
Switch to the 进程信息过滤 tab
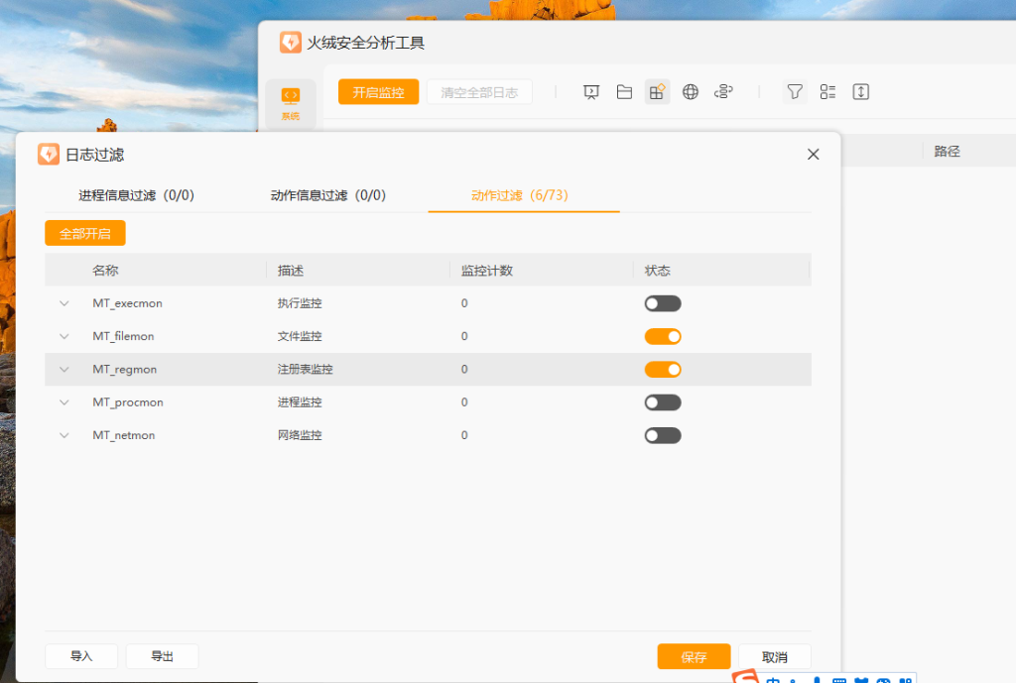pyautogui.click(x=136, y=195)
